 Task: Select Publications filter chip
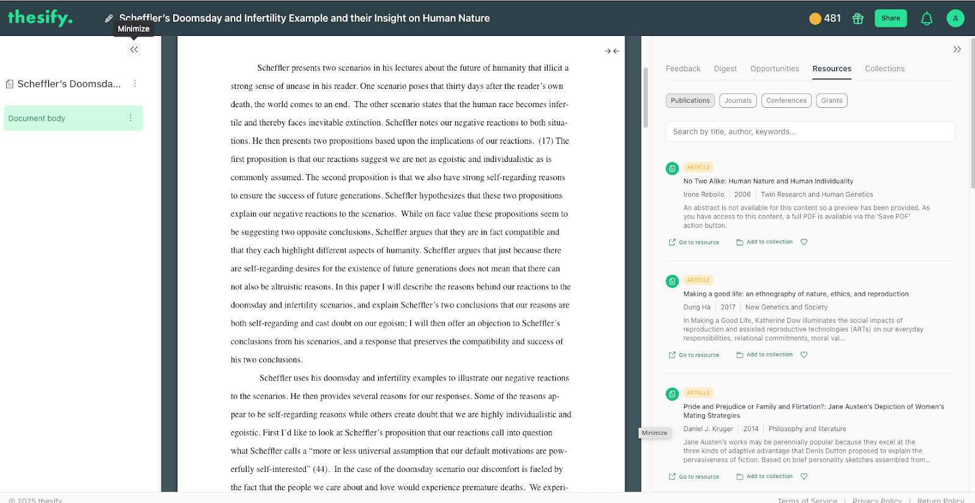[x=690, y=100]
